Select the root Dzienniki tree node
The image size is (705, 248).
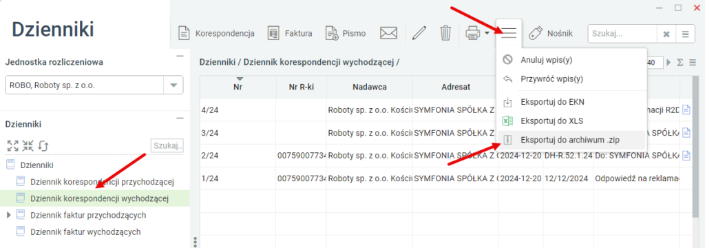click(37, 165)
